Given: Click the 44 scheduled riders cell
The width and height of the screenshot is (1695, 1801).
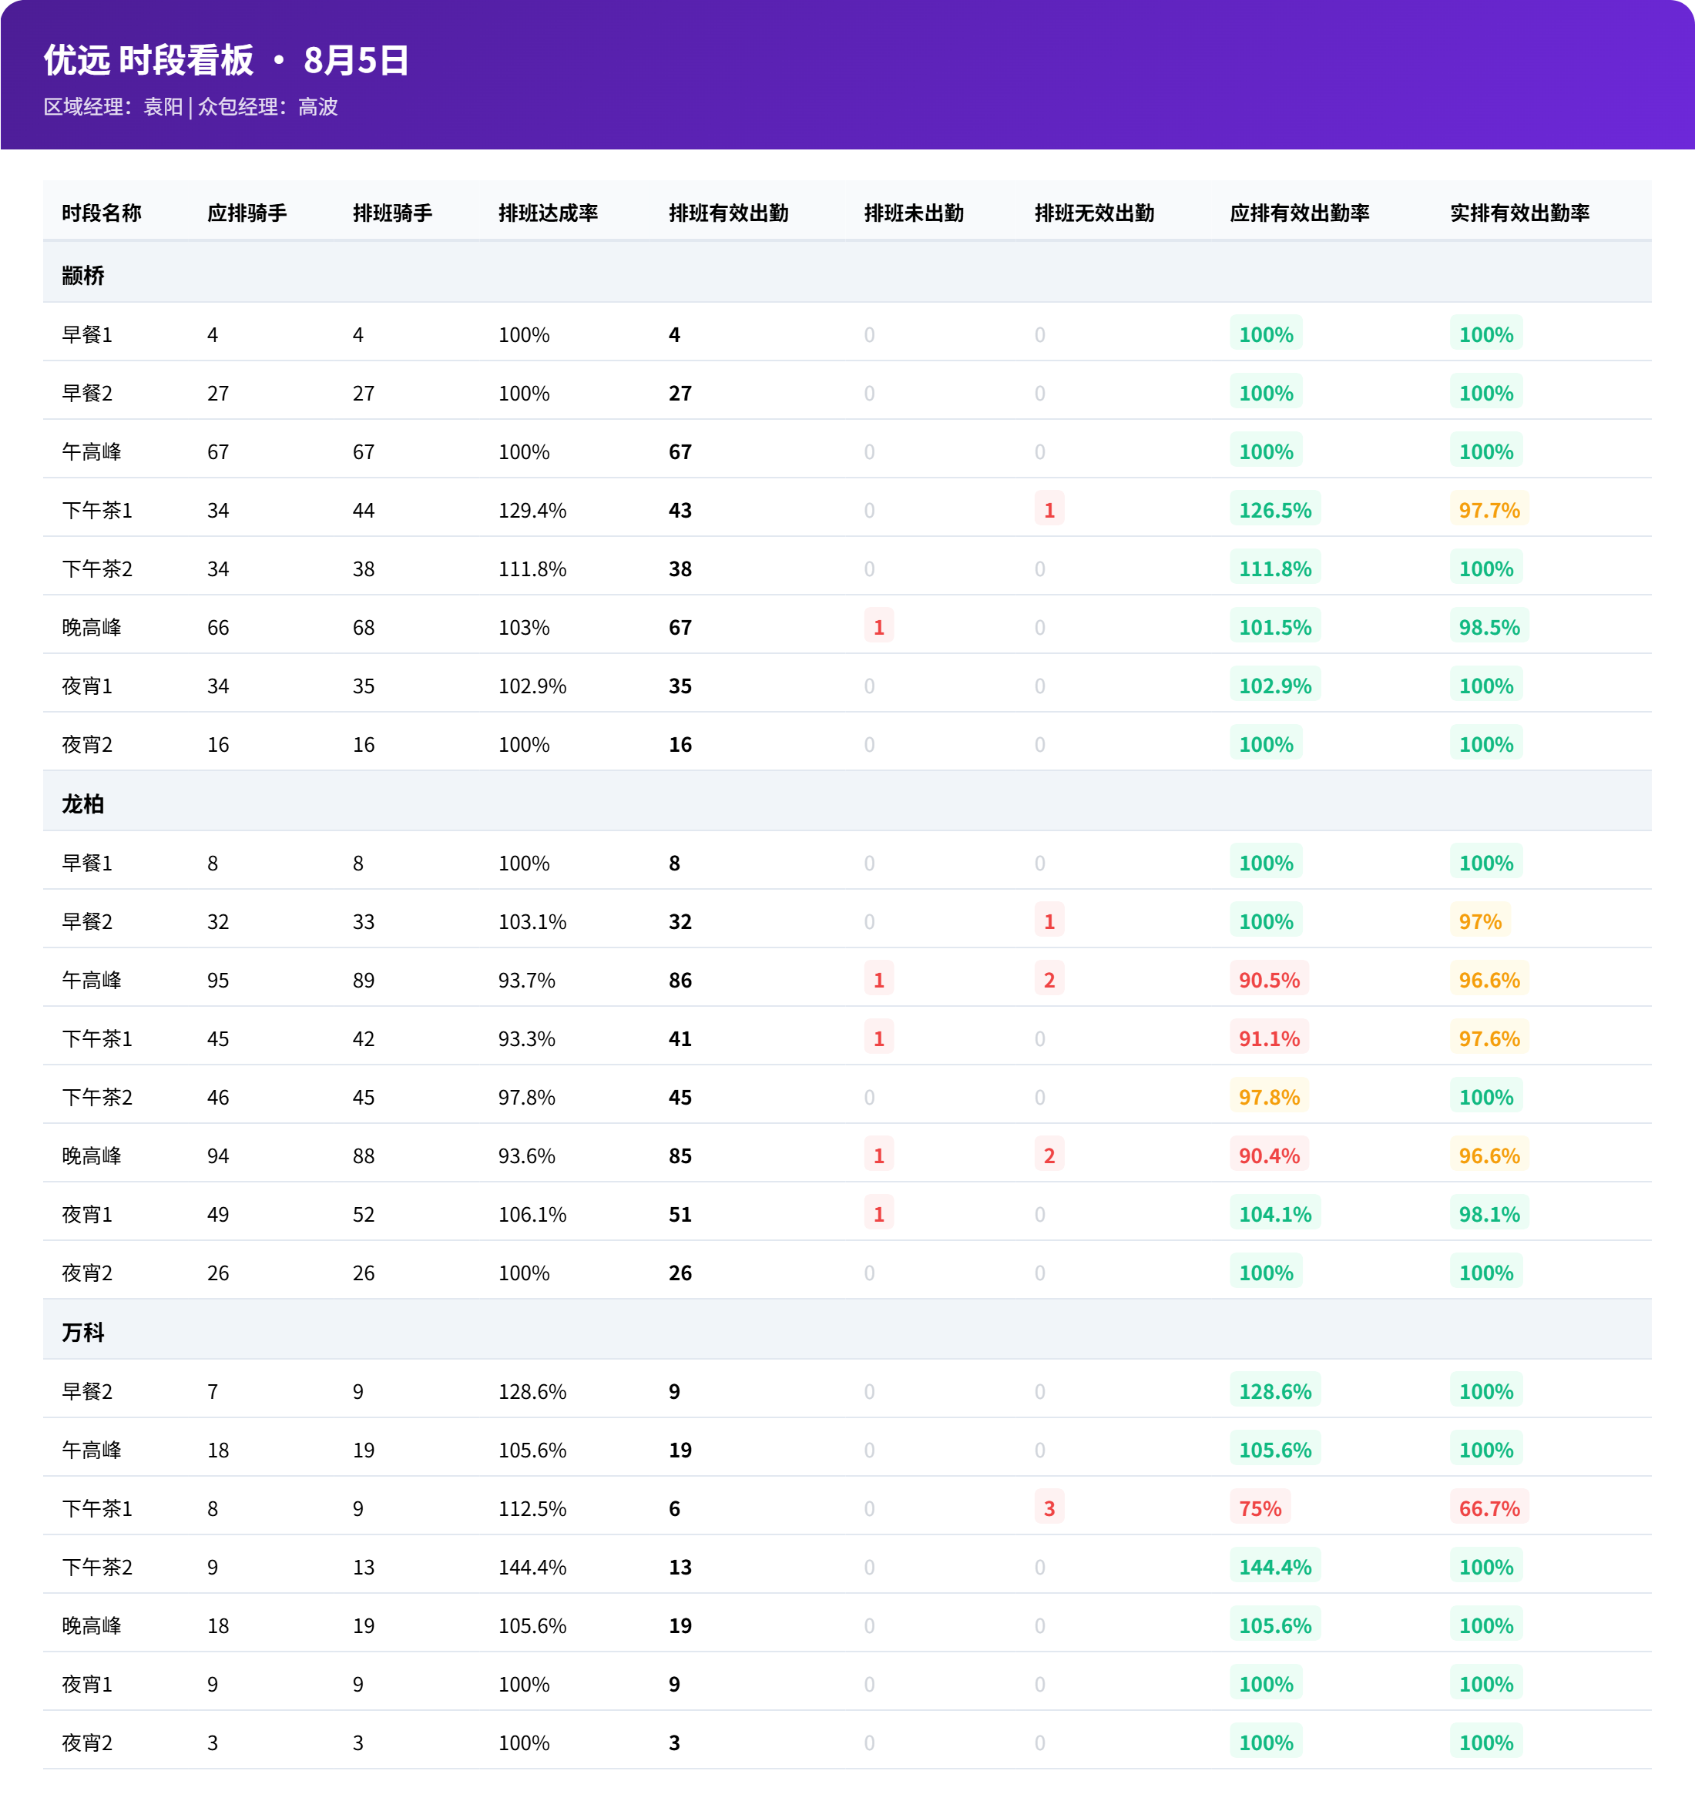Looking at the screenshot, I should pyautogui.click(x=364, y=510).
